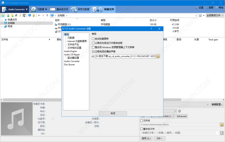Sort the file list by 可用空间 column

[x=175, y=20]
